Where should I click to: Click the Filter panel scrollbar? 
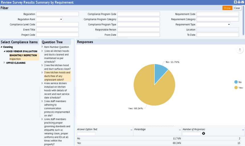point(243,20)
